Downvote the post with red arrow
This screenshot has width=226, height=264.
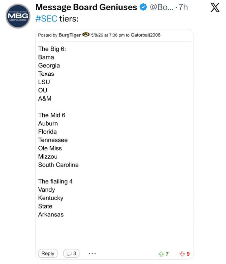click(182, 254)
